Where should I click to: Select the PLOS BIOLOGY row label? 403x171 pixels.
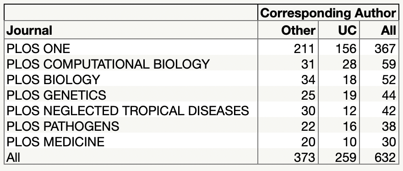pos(53,80)
